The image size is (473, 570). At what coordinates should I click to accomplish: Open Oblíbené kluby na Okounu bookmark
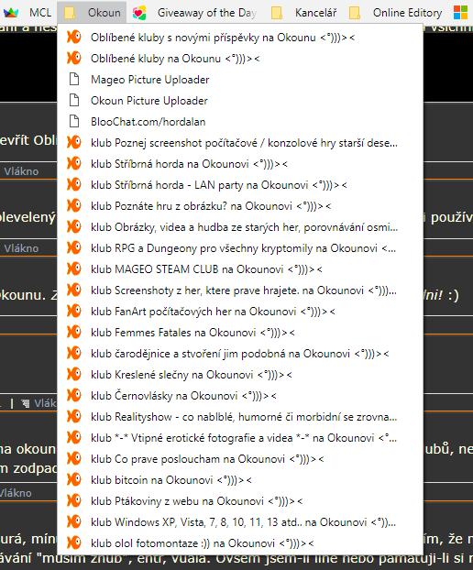click(x=240, y=59)
